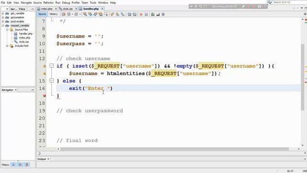Open the File menu
Image resolution: width=307 pixels, height=173 pixels.
coord(3,2)
